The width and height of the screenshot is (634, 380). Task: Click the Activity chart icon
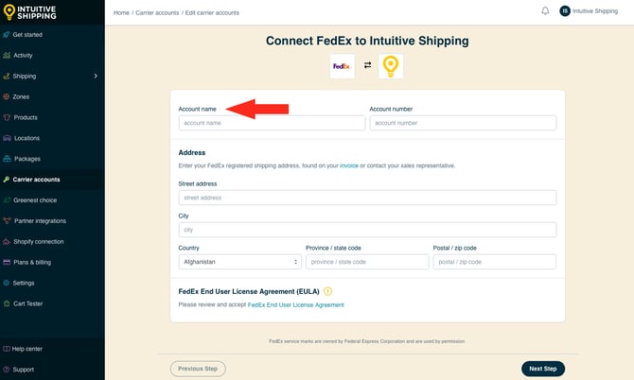click(x=7, y=56)
